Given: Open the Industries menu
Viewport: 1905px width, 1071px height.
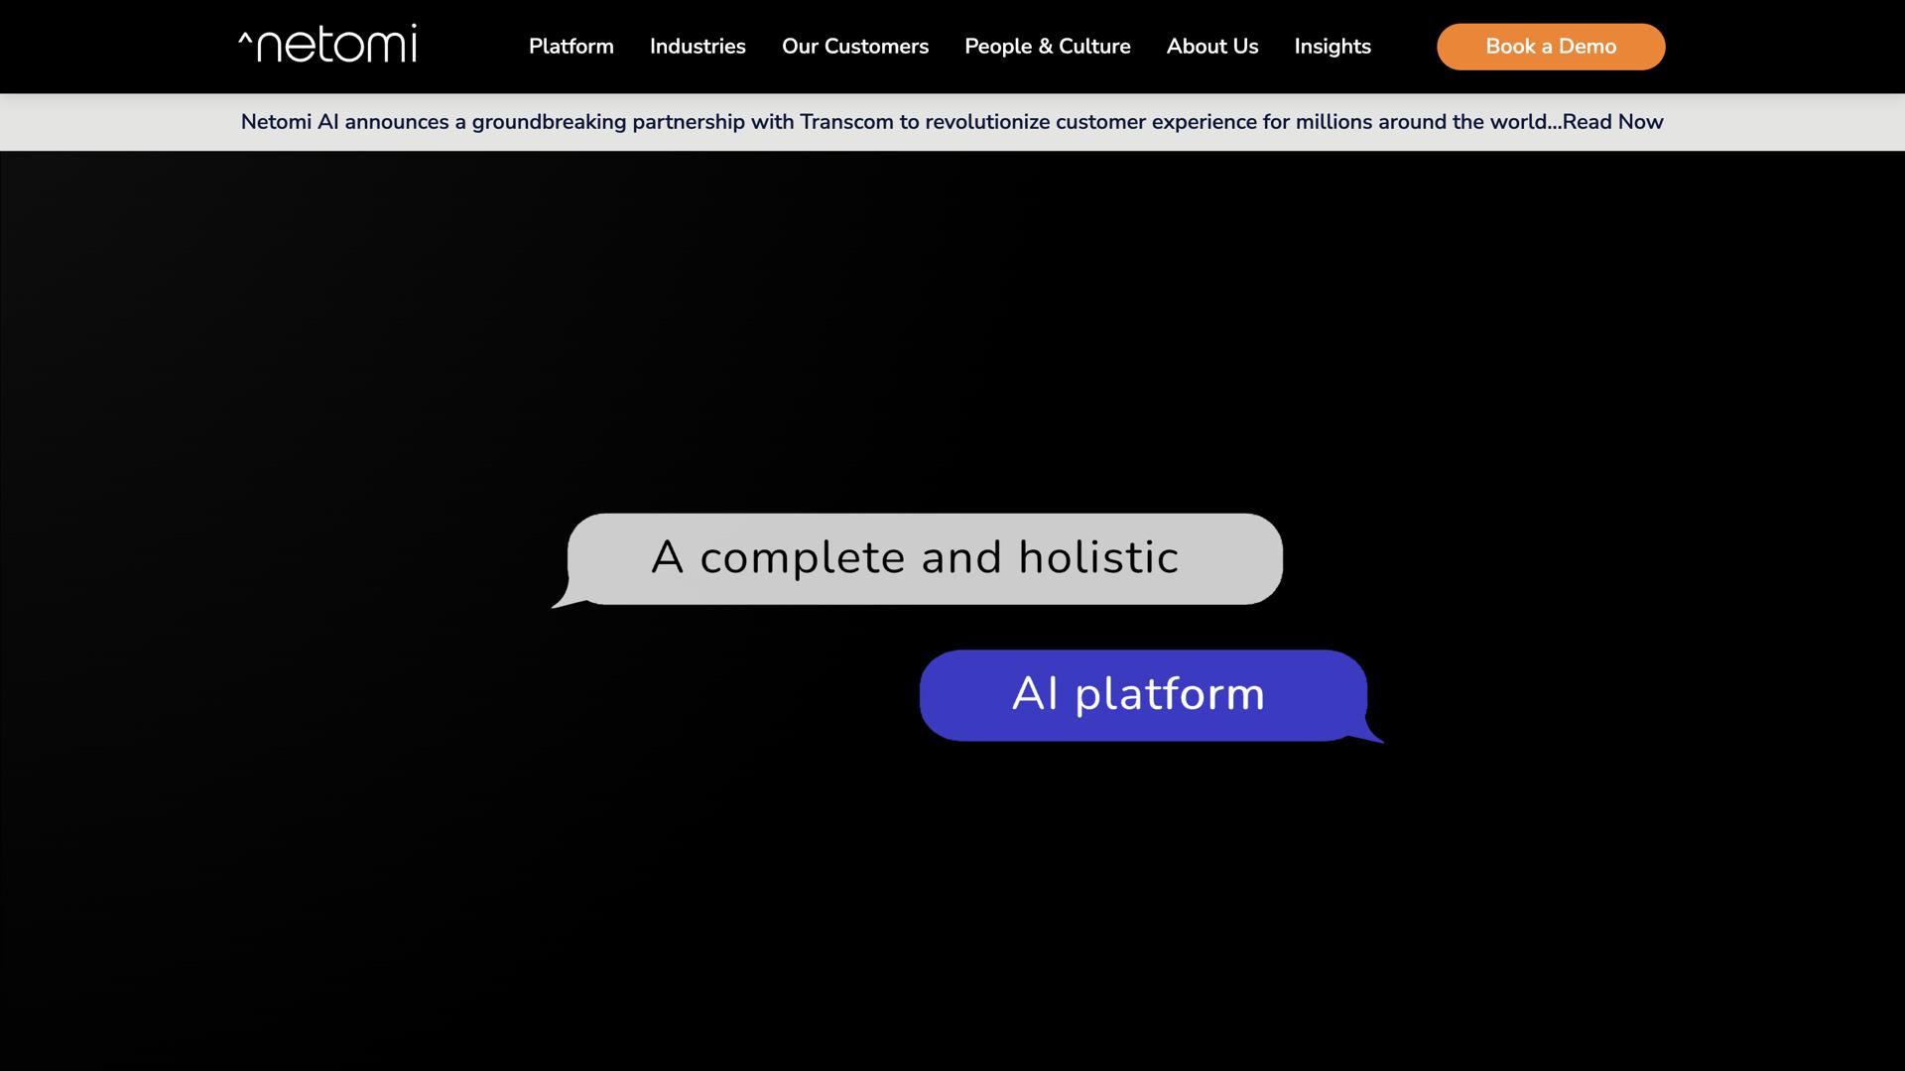Looking at the screenshot, I should click(697, 47).
